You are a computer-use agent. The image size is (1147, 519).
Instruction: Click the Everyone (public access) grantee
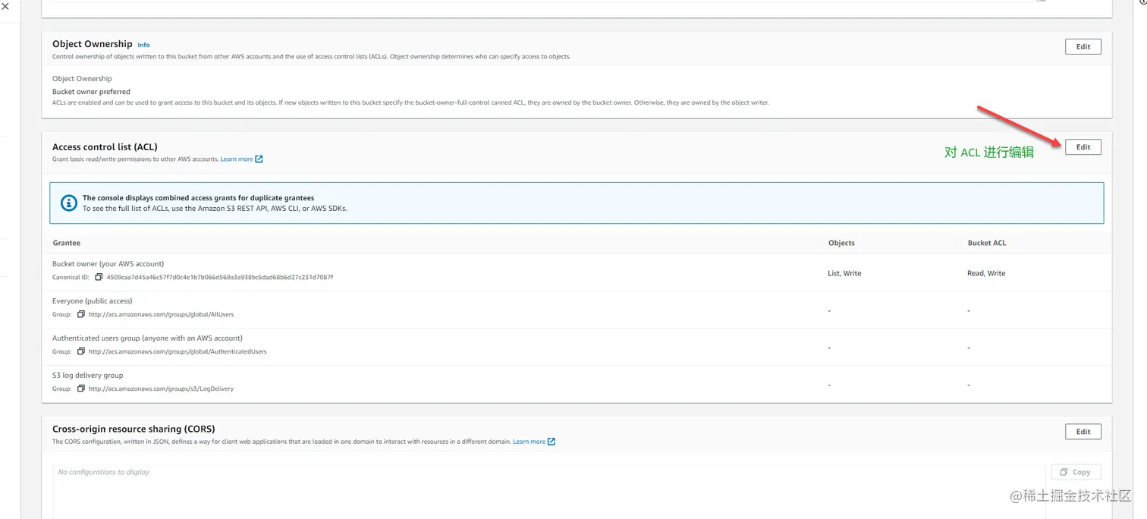pos(92,301)
